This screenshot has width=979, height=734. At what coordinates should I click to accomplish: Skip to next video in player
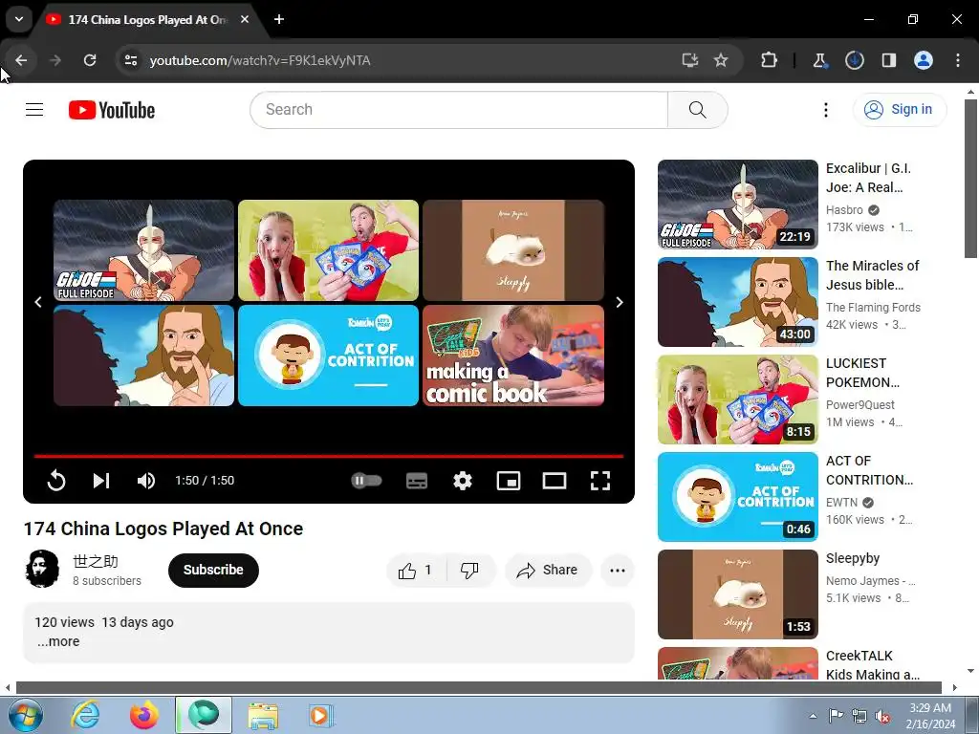coord(101,481)
